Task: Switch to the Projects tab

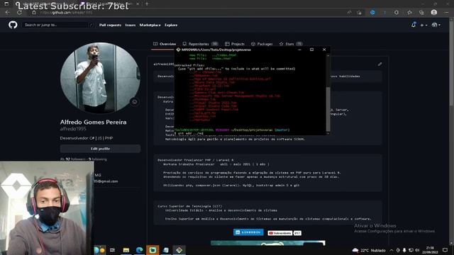Action: click(x=235, y=44)
